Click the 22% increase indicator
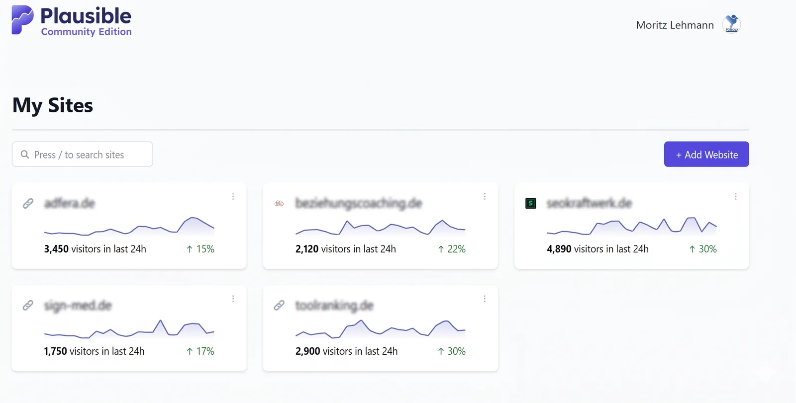The width and height of the screenshot is (796, 403). (452, 249)
